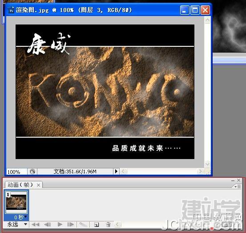Click the status bar preview icon
Image resolution: width=246 pixels, height=233 pixels.
[32, 172]
